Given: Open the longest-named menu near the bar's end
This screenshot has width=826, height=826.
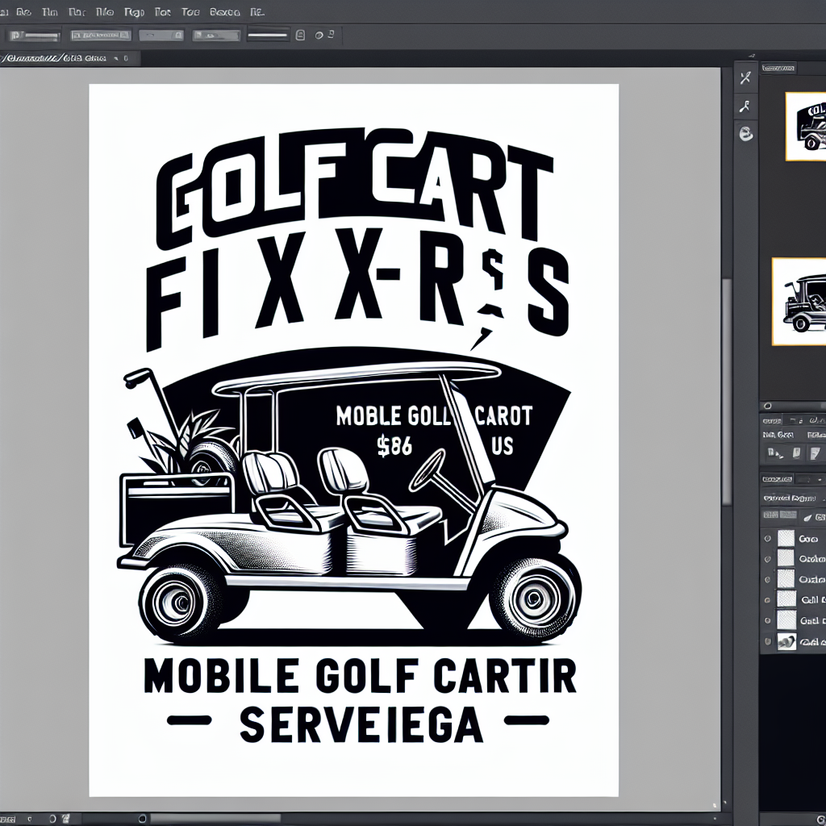Looking at the screenshot, I should pyautogui.click(x=225, y=12).
